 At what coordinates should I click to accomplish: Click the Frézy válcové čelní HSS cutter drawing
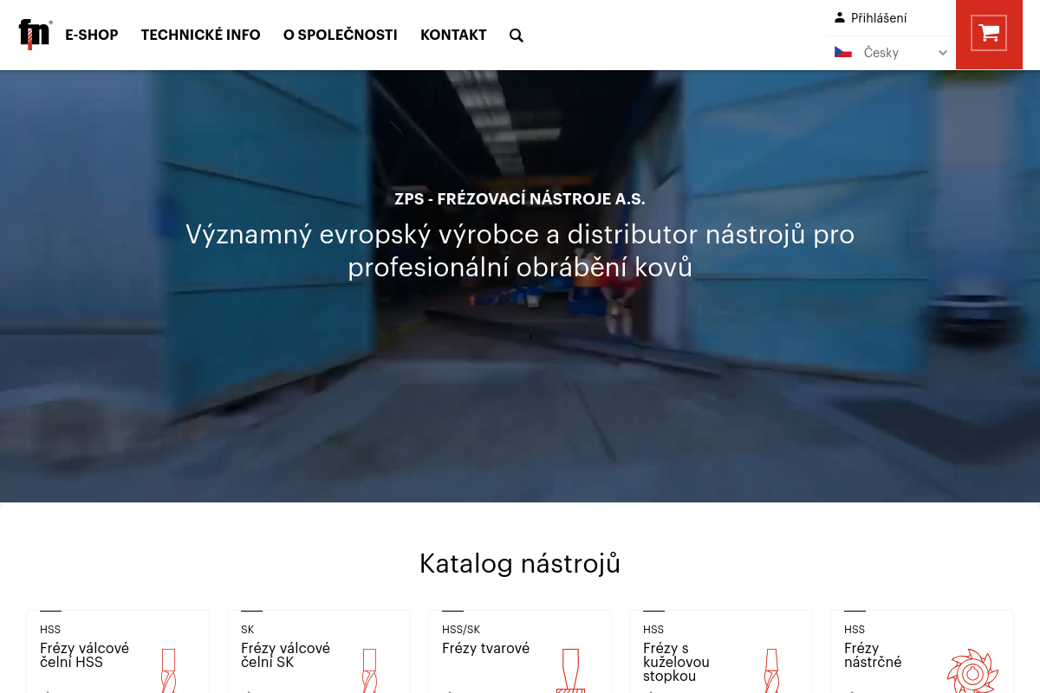pos(168,671)
